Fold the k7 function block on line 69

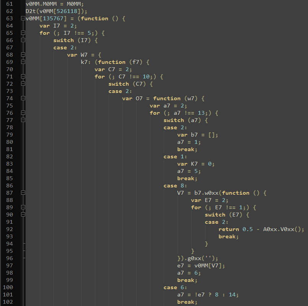(x=23, y=62)
